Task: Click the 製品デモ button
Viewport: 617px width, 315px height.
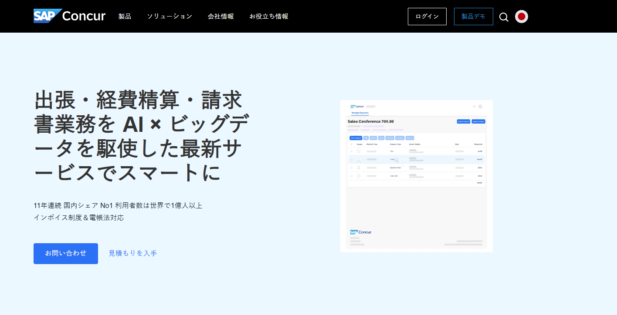Action: (x=473, y=17)
